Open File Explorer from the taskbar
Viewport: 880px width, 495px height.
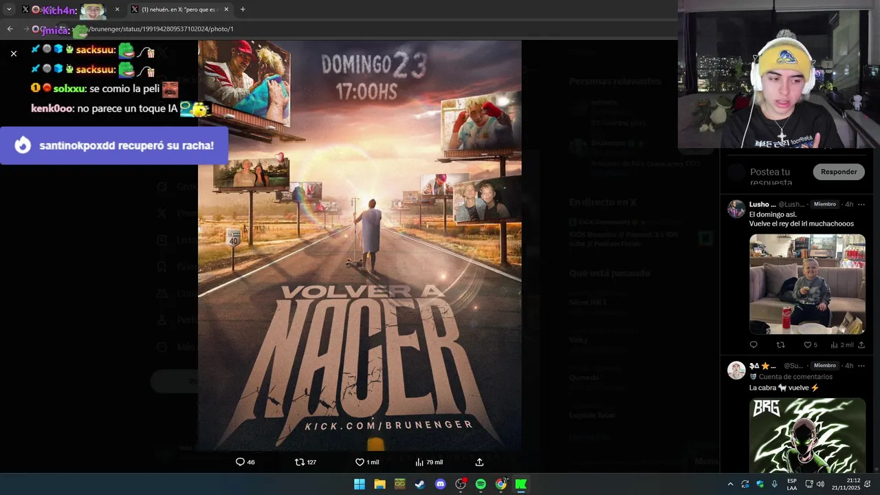[379, 484]
